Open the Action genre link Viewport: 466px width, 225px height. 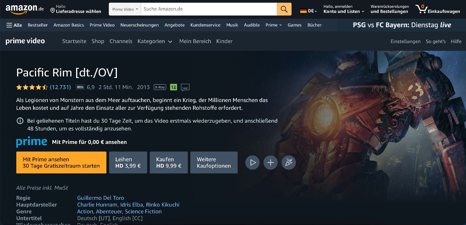point(85,211)
